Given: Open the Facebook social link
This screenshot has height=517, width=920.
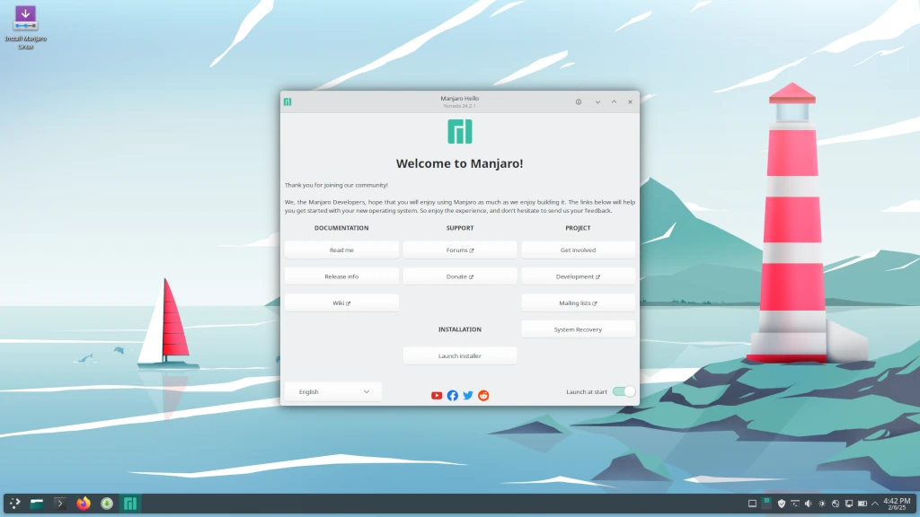Looking at the screenshot, I should pyautogui.click(x=453, y=396).
